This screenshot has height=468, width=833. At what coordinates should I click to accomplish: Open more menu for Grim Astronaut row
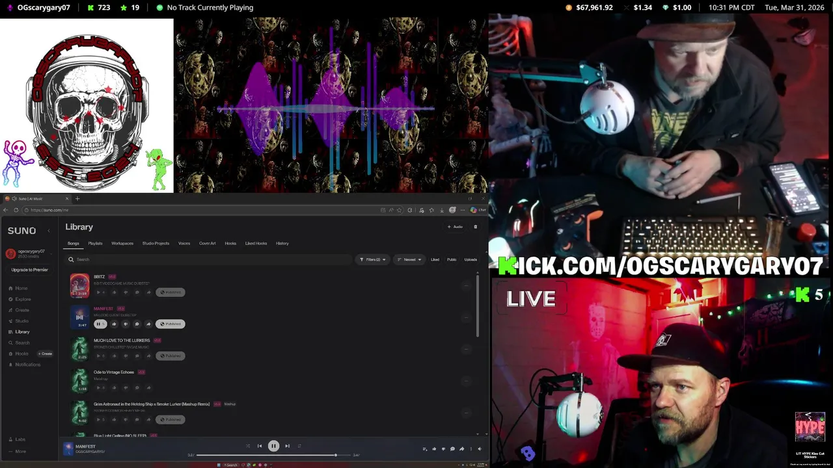coord(465,413)
